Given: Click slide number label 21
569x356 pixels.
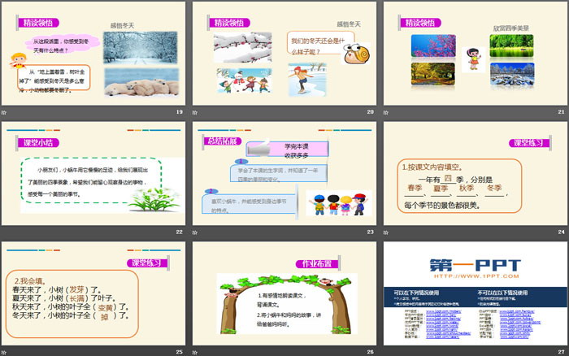Looking at the screenshot, I should tap(562, 112).
